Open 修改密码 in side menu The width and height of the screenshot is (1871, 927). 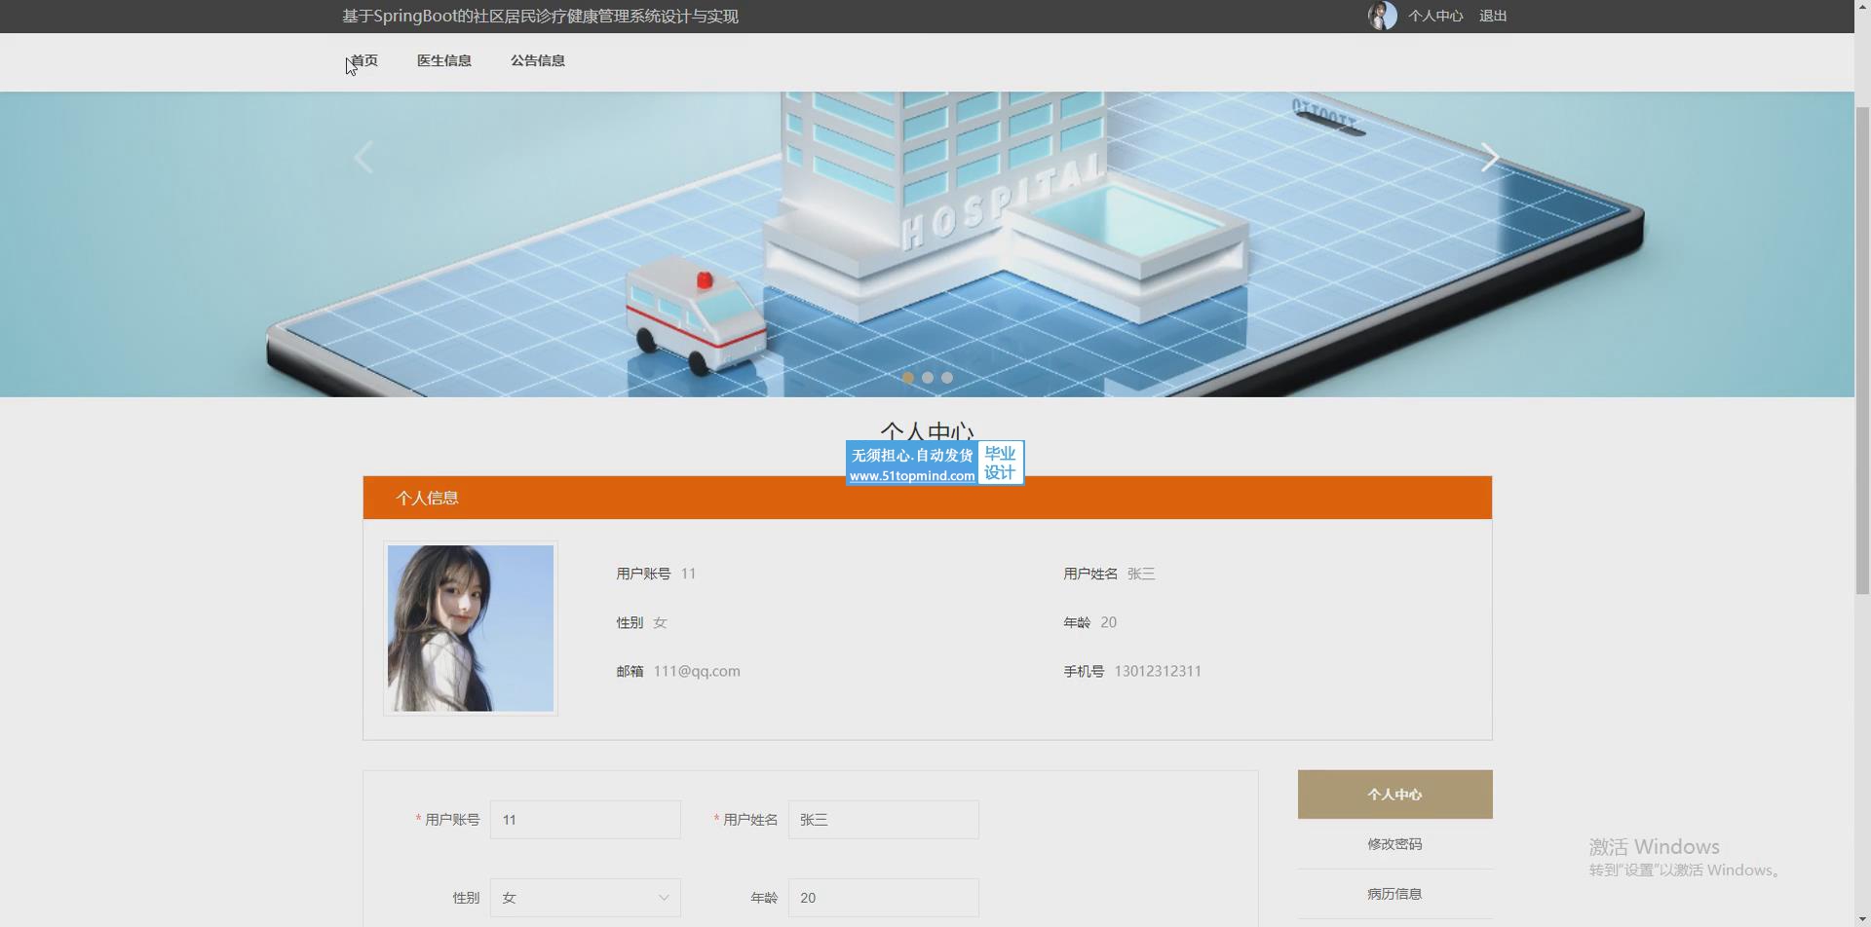click(1394, 844)
